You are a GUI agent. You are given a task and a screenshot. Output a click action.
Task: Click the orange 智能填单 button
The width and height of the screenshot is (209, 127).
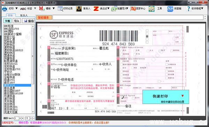tap(44, 17)
